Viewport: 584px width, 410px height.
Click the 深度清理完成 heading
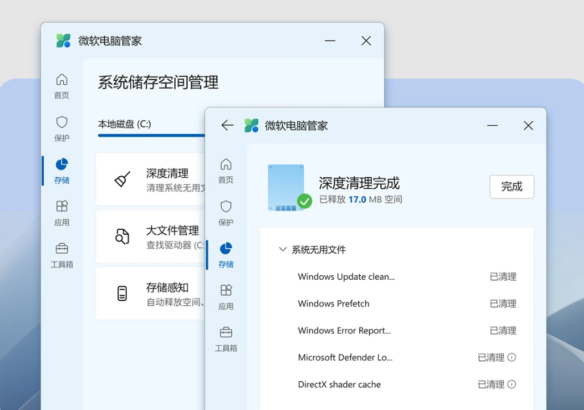(x=359, y=183)
